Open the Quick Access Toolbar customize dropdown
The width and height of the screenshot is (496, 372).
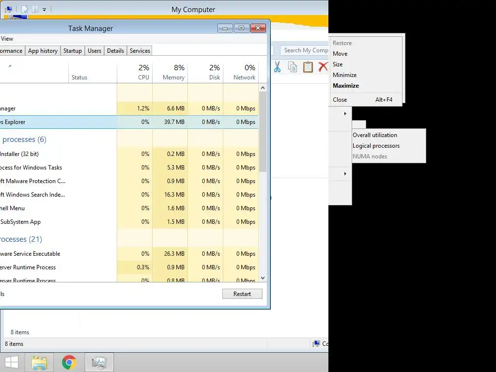[x=44, y=10]
